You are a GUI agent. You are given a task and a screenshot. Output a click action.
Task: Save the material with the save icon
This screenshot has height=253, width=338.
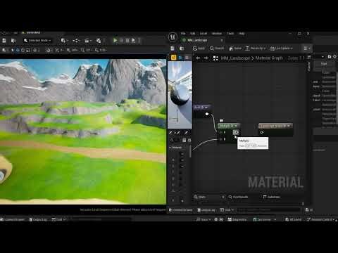(173, 48)
